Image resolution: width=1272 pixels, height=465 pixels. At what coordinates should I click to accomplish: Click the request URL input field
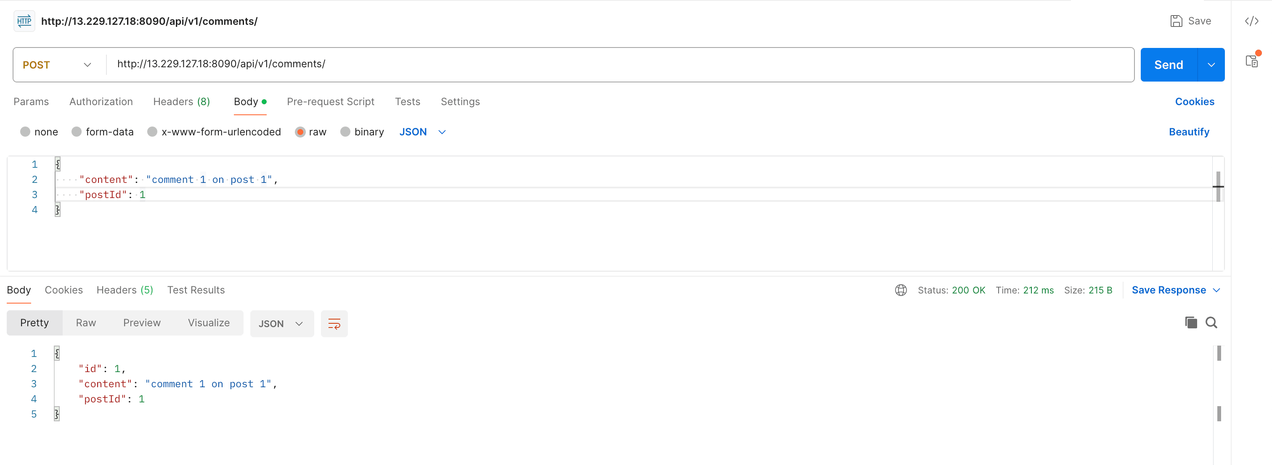[x=593, y=64]
